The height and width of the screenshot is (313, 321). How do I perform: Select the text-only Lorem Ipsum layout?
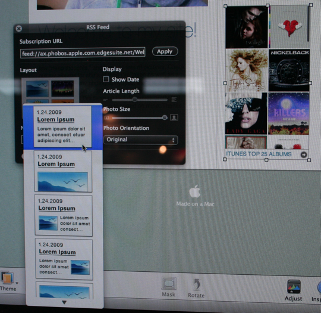click(62, 126)
